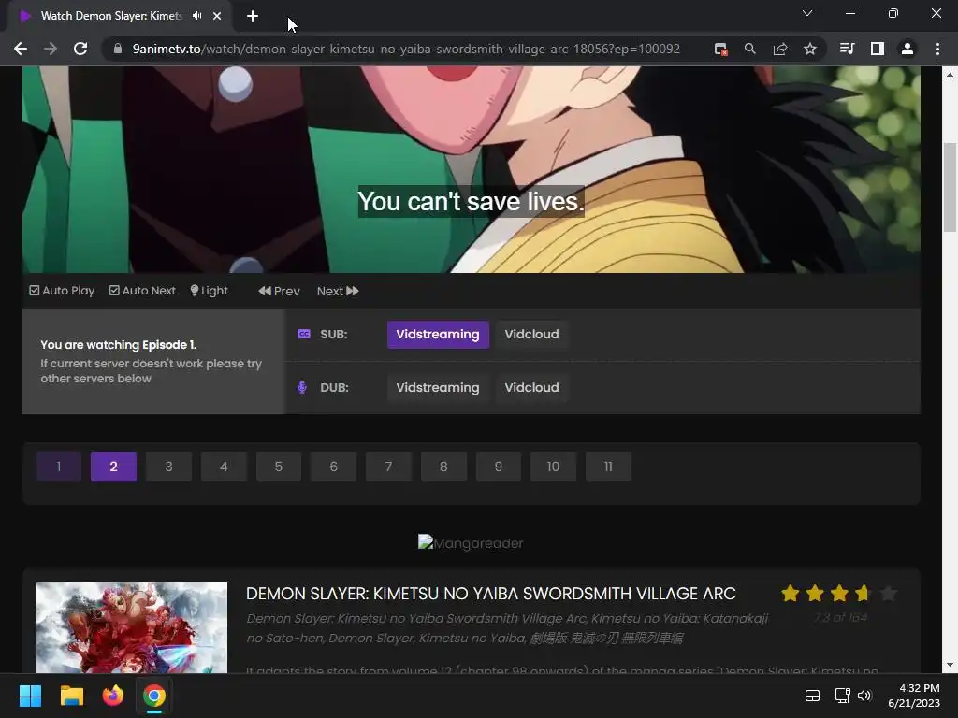Click the scrollbar down arrow
Image resolution: width=958 pixels, height=718 pixels.
[950, 666]
